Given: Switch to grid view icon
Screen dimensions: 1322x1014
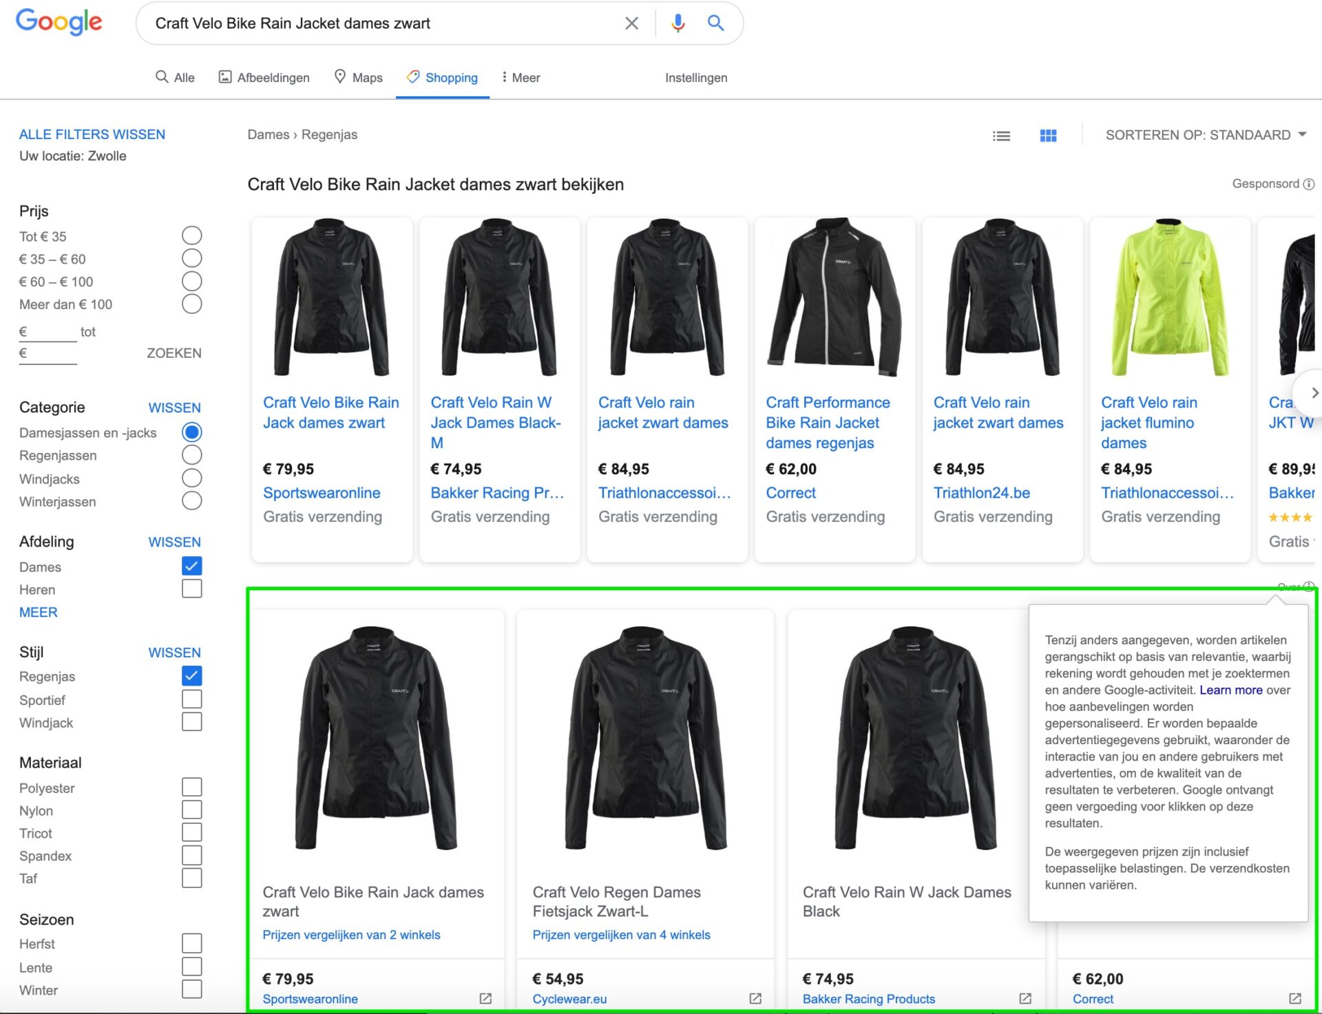Looking at the screenshot, I should coord(1048,136).
